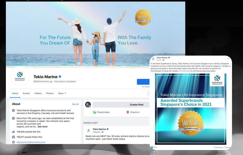Screen dimensions: 243x155
Task: Click the followers checkmark icon in About
Action: pos(14,137)
